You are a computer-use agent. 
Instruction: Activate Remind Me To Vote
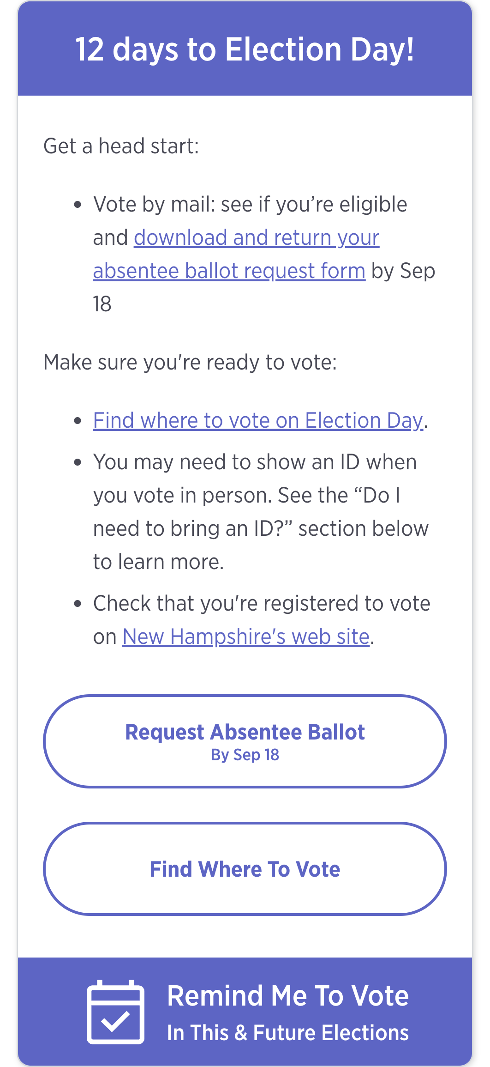(288, 995)
